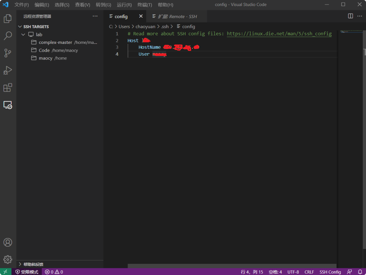The image size is (366, 275).
Task: Change indentation via 空格: 4
Action: 275,272
